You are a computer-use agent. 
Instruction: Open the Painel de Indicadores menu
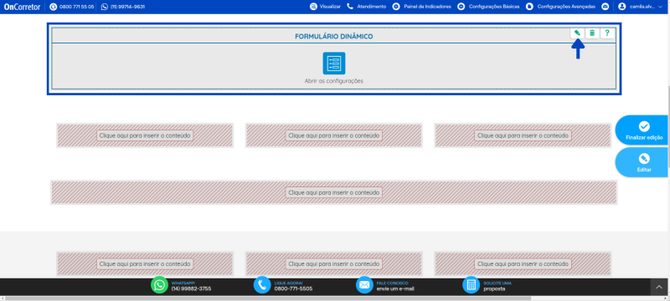point(422,7)
